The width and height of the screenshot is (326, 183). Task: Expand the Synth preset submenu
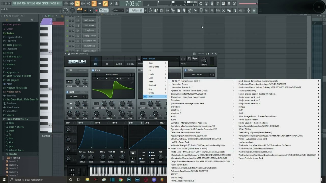(155, 93)
